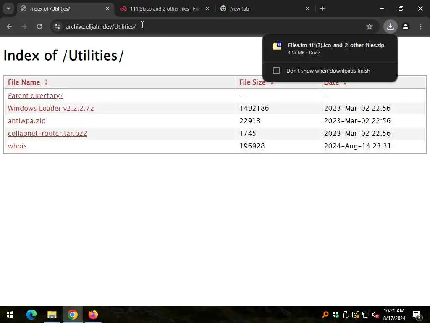
Task: Select file size value 196928
Action: (252, 146)
